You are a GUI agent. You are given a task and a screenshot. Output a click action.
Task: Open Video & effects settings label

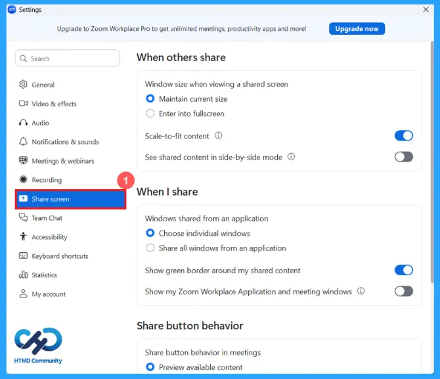tap(54, 104)
